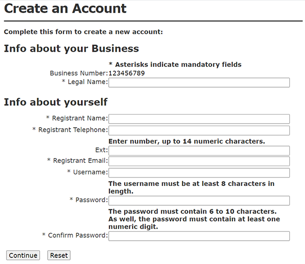Click the asterisks mandatory fields note
The height and width of the screenshot is (264, 305).
coord(175,64)
